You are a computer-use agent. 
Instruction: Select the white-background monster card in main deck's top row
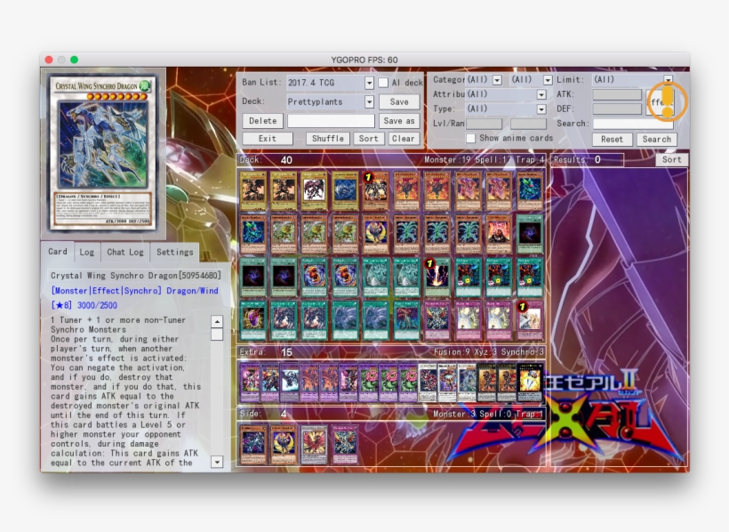315,191
